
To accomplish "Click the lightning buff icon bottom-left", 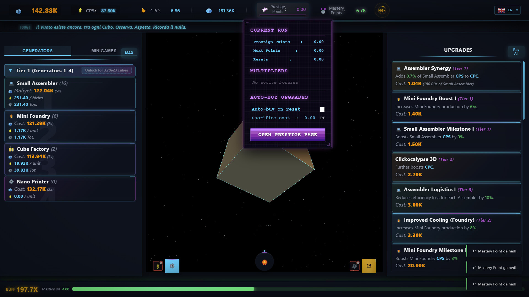I will 158,266.
